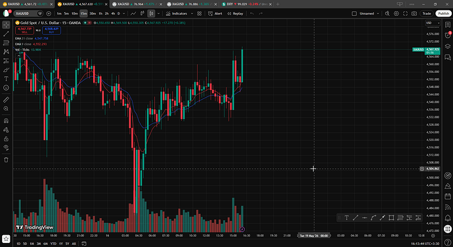Open the go to date calendar icon
The image size is (453, 247).
coord(84,244)
